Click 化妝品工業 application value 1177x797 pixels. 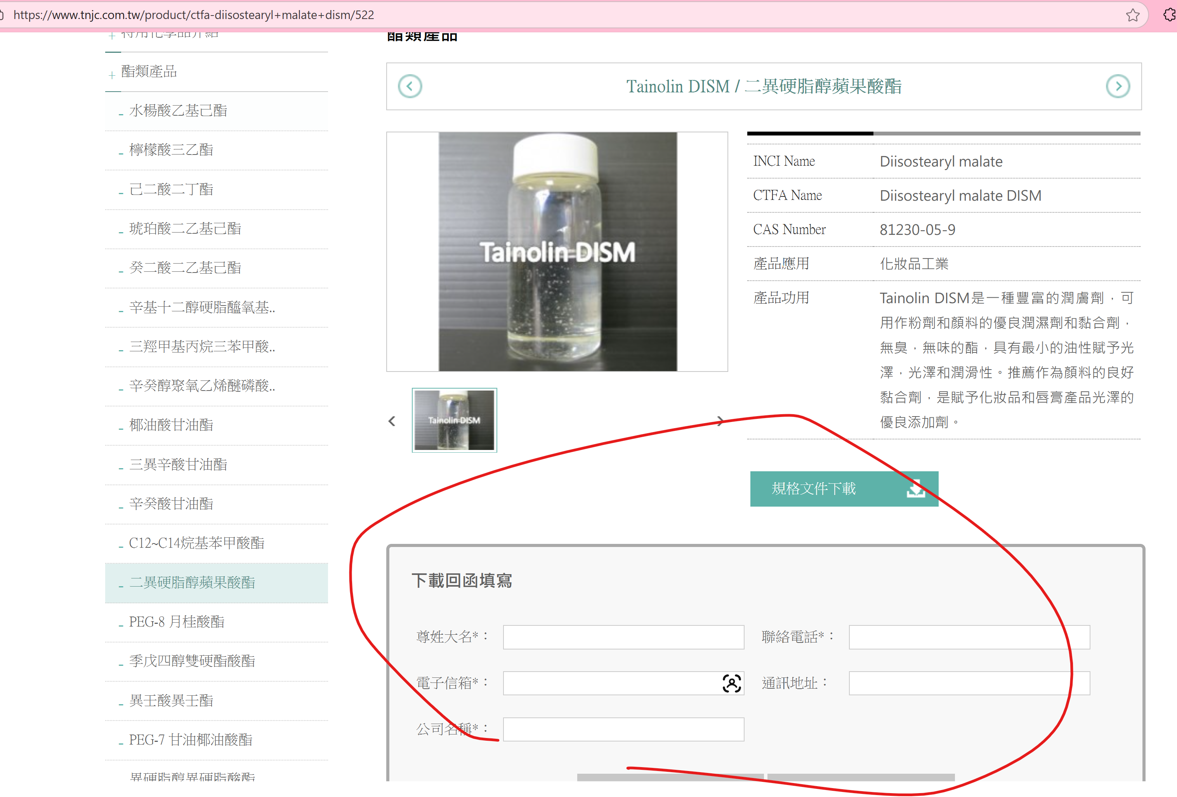914,264
